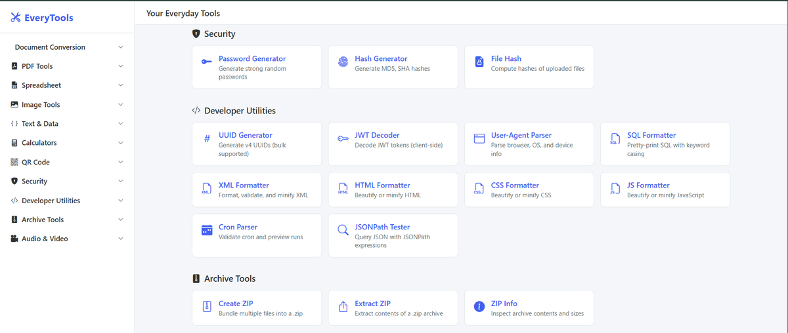Select Image Tools label in the sidebar
The image size is (788, 333).
pos(41,105)
